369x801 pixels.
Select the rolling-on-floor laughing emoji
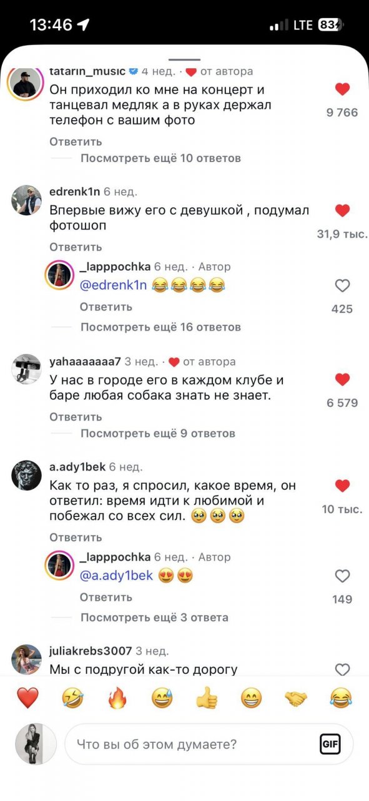pos(72,697)
